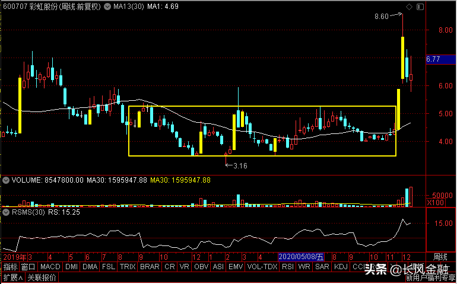Viewport: 457px width, 284px height.
Task: Open 关联报价 related quotes
Action: click(42, 277)
